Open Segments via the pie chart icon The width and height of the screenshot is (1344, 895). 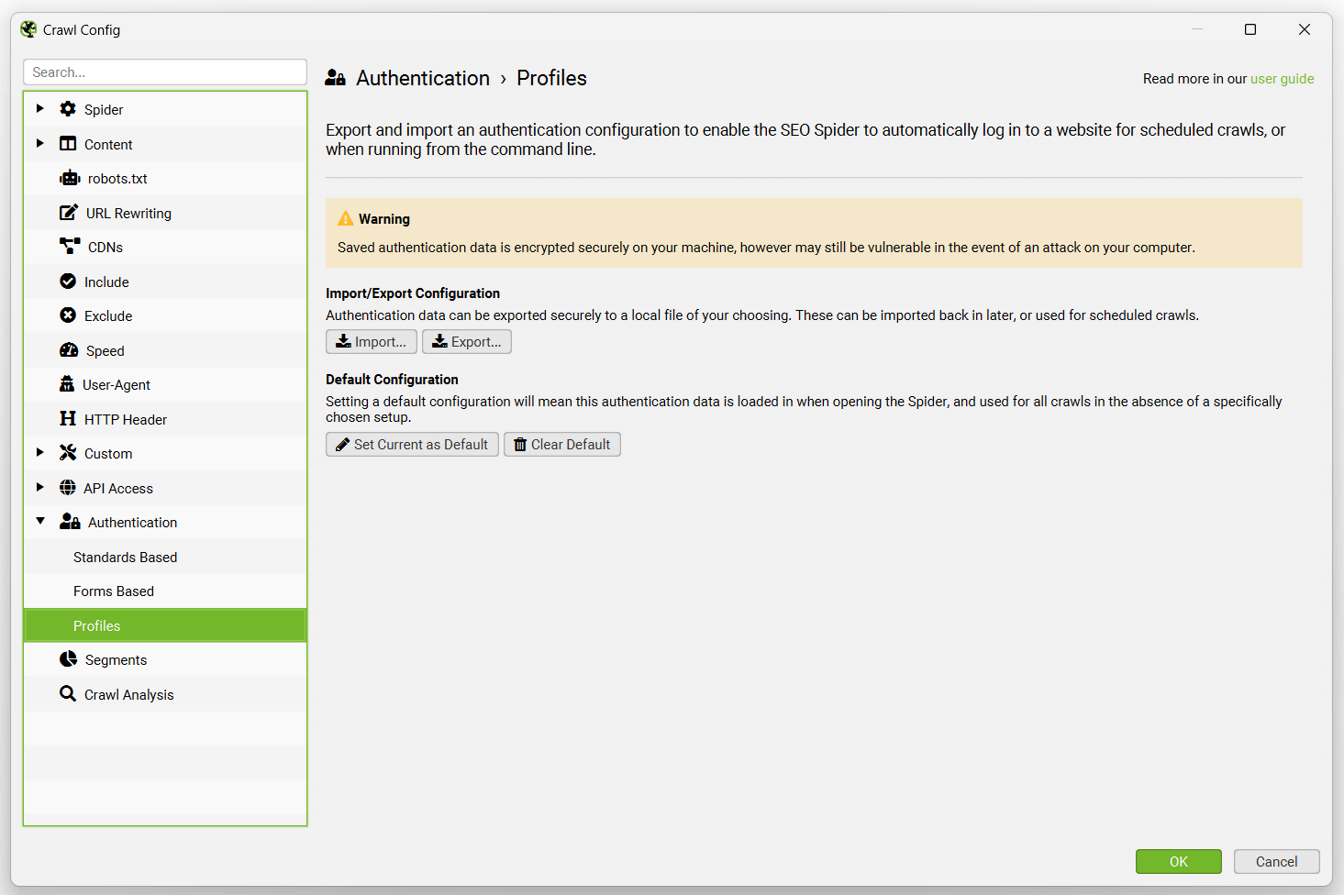[68, 658]
